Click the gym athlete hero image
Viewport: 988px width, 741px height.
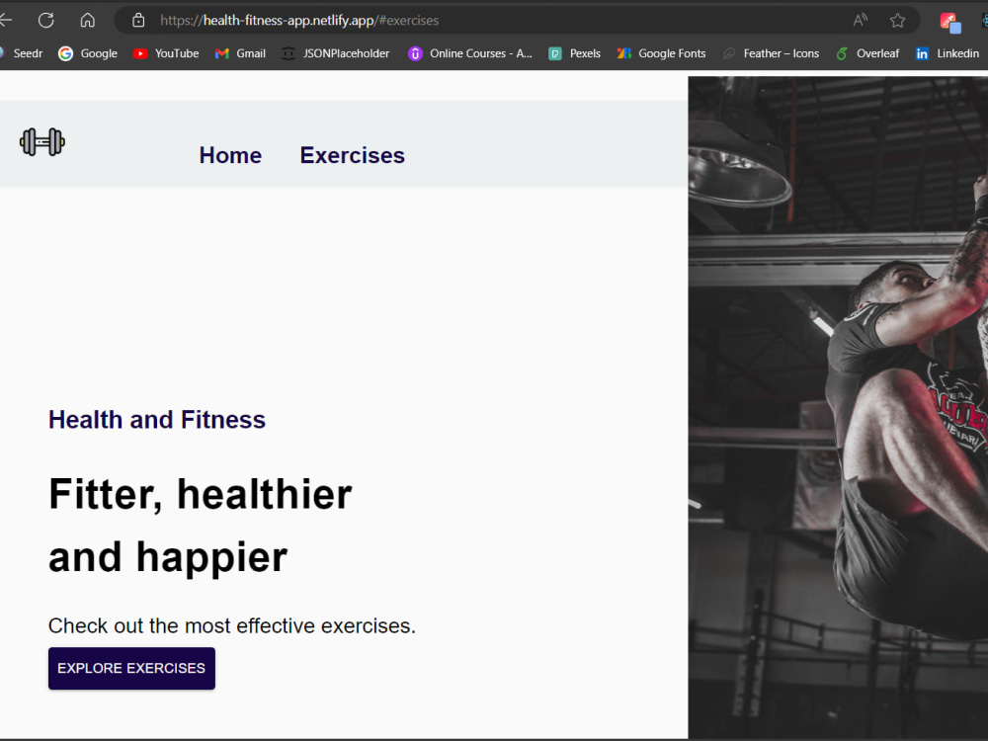838,407
